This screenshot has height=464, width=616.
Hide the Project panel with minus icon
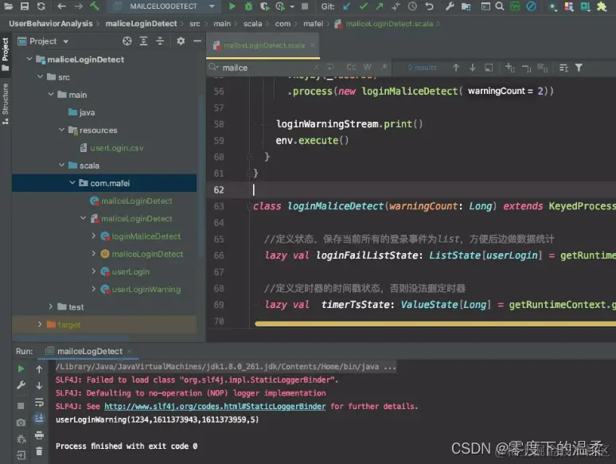tap(197, 41)
